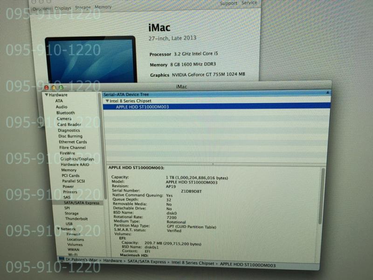This screenshot has height=280, width=373.
Task: Select Card Reader in the sidebar
Action: tap(69, 124)
